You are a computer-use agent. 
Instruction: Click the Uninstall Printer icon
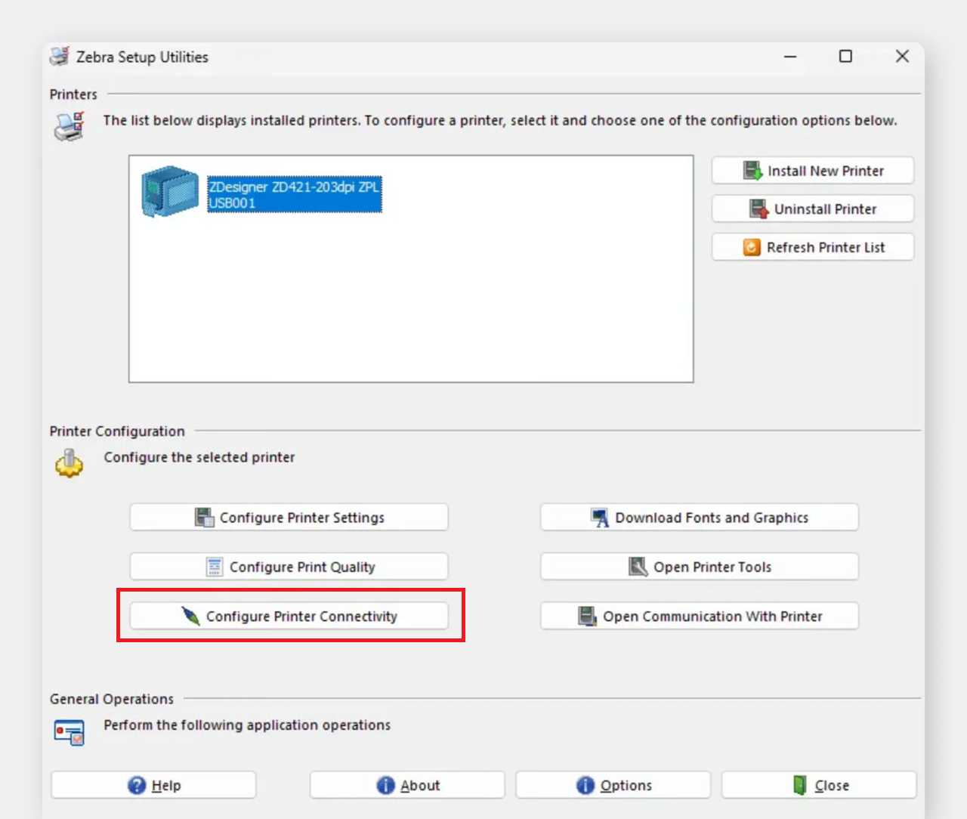point(758,209)
